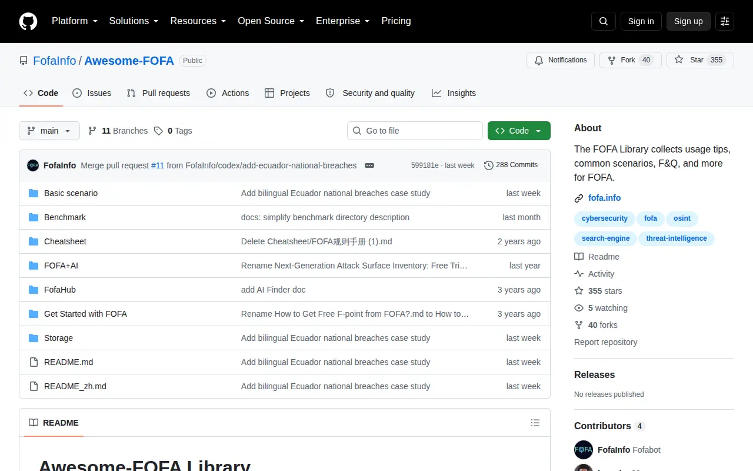Click the cybersecurity topic tag

tap(605, 218)
